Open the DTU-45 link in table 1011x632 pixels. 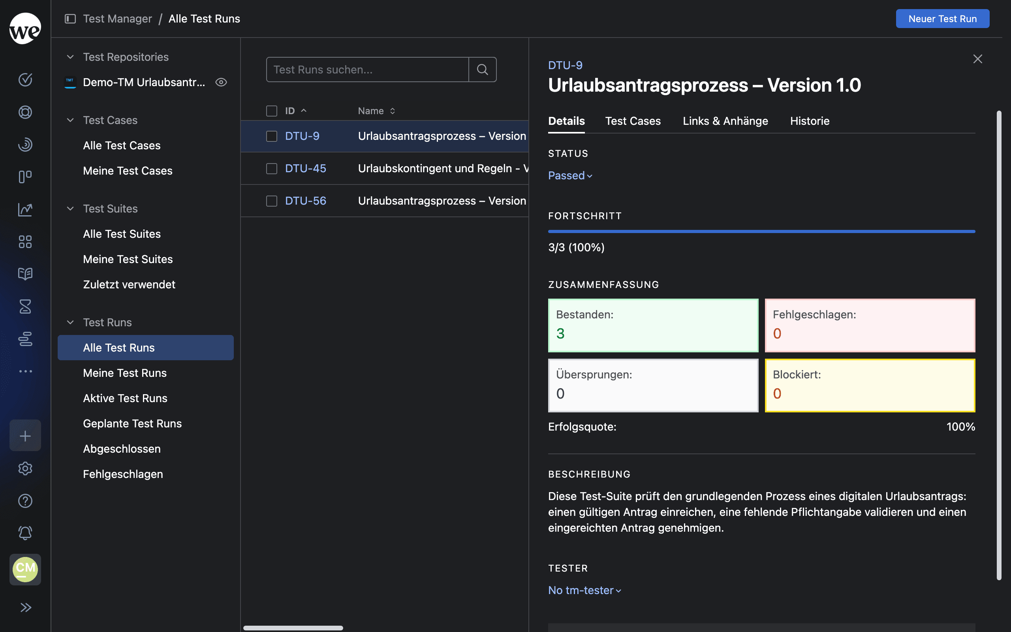pos(305,168)
